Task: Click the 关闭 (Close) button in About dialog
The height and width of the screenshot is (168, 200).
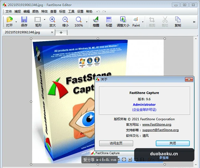Action: [x=173, y=143]
